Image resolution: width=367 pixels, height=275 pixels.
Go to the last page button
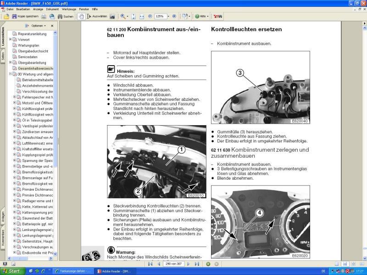click(x=197, y=264)
